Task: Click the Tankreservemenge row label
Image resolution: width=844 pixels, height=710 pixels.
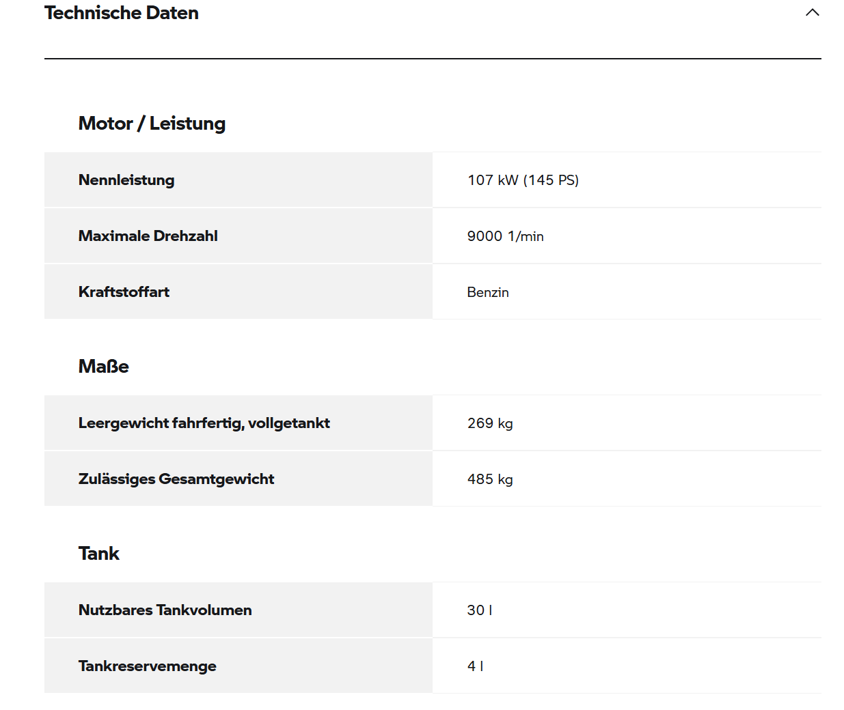Action: click(x=147, y=666)
